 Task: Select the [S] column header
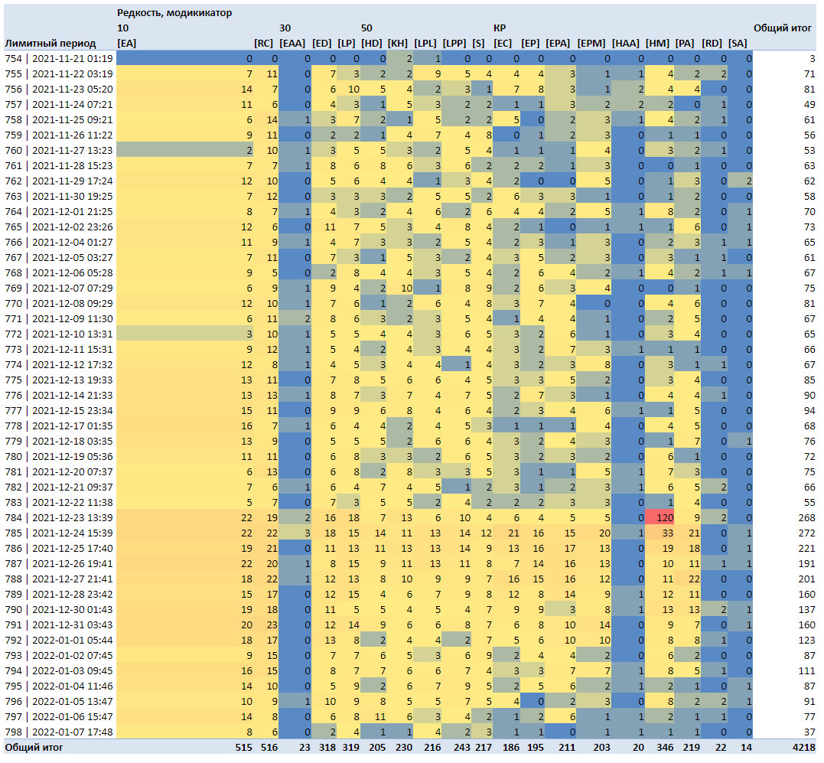[478, 43]
